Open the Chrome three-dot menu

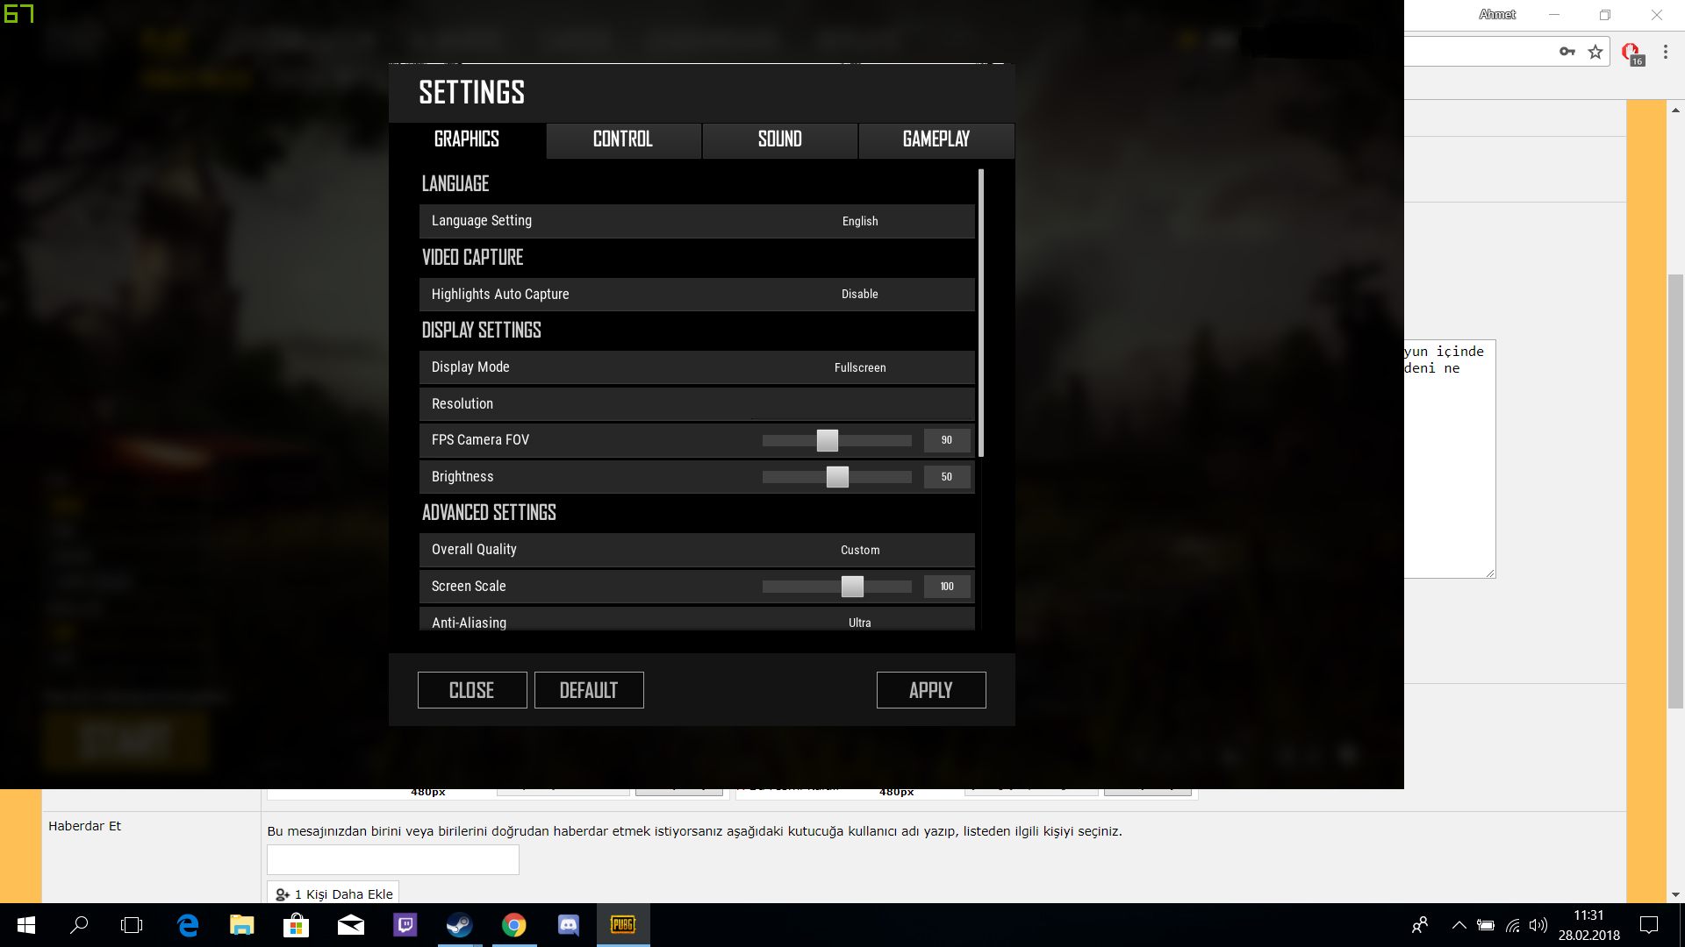(x=1666, y=52)
